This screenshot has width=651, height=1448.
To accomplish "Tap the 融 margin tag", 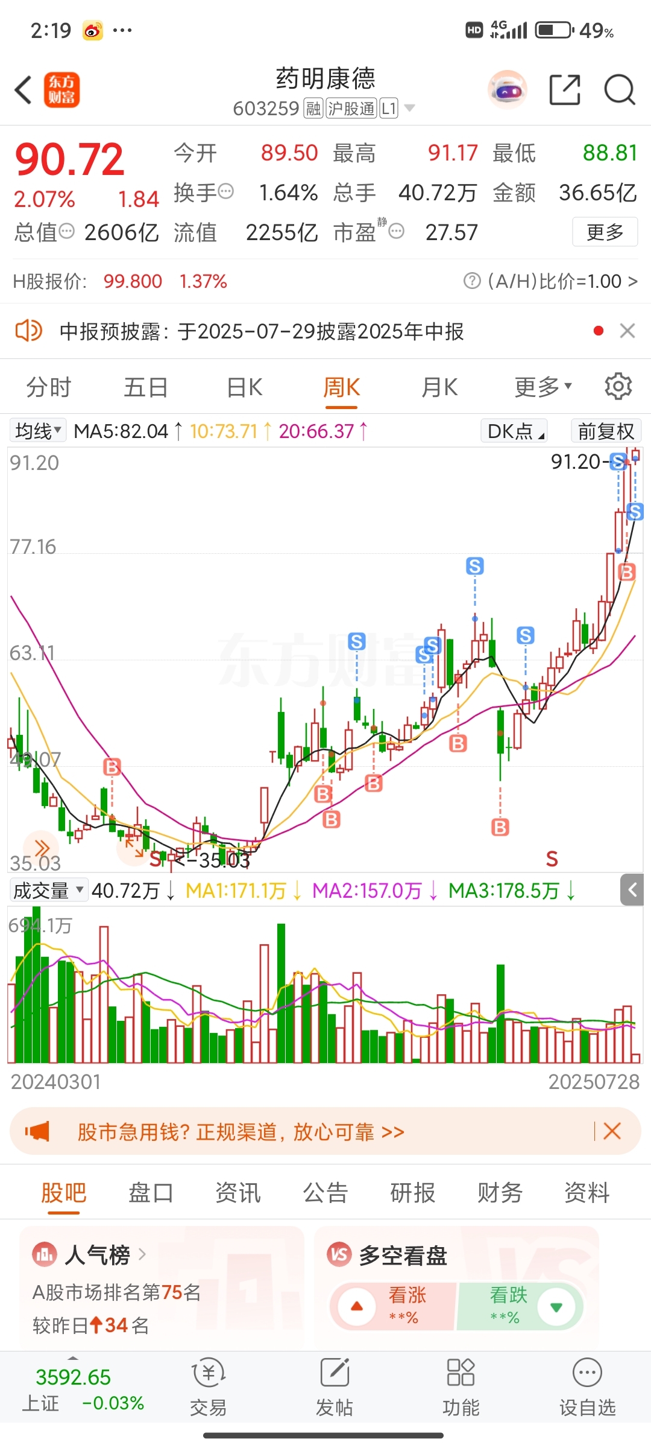I will coord(313,109).
